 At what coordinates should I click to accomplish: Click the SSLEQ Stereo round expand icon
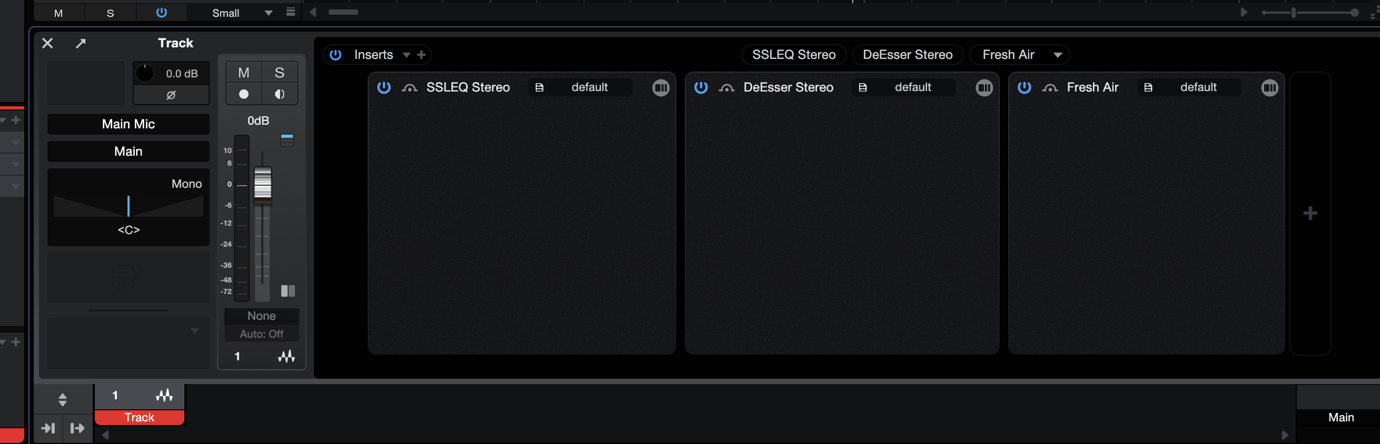point(661,88)
